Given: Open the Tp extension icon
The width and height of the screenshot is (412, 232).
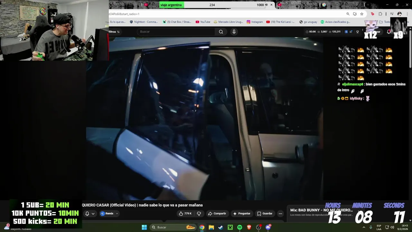Looking at the screenshot, I should point(373,14).
